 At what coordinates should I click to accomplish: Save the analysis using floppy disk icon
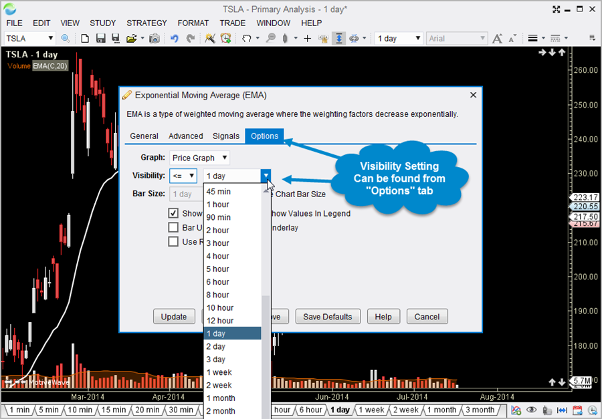click(100, 38)
